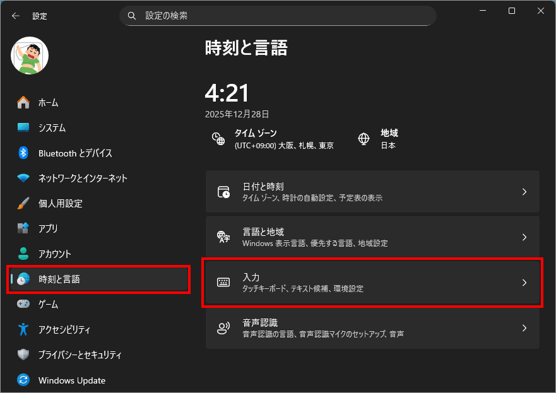Click the Home (ホーム) house icon
Screen dimensions: 556x393
(x=23, y=102)
